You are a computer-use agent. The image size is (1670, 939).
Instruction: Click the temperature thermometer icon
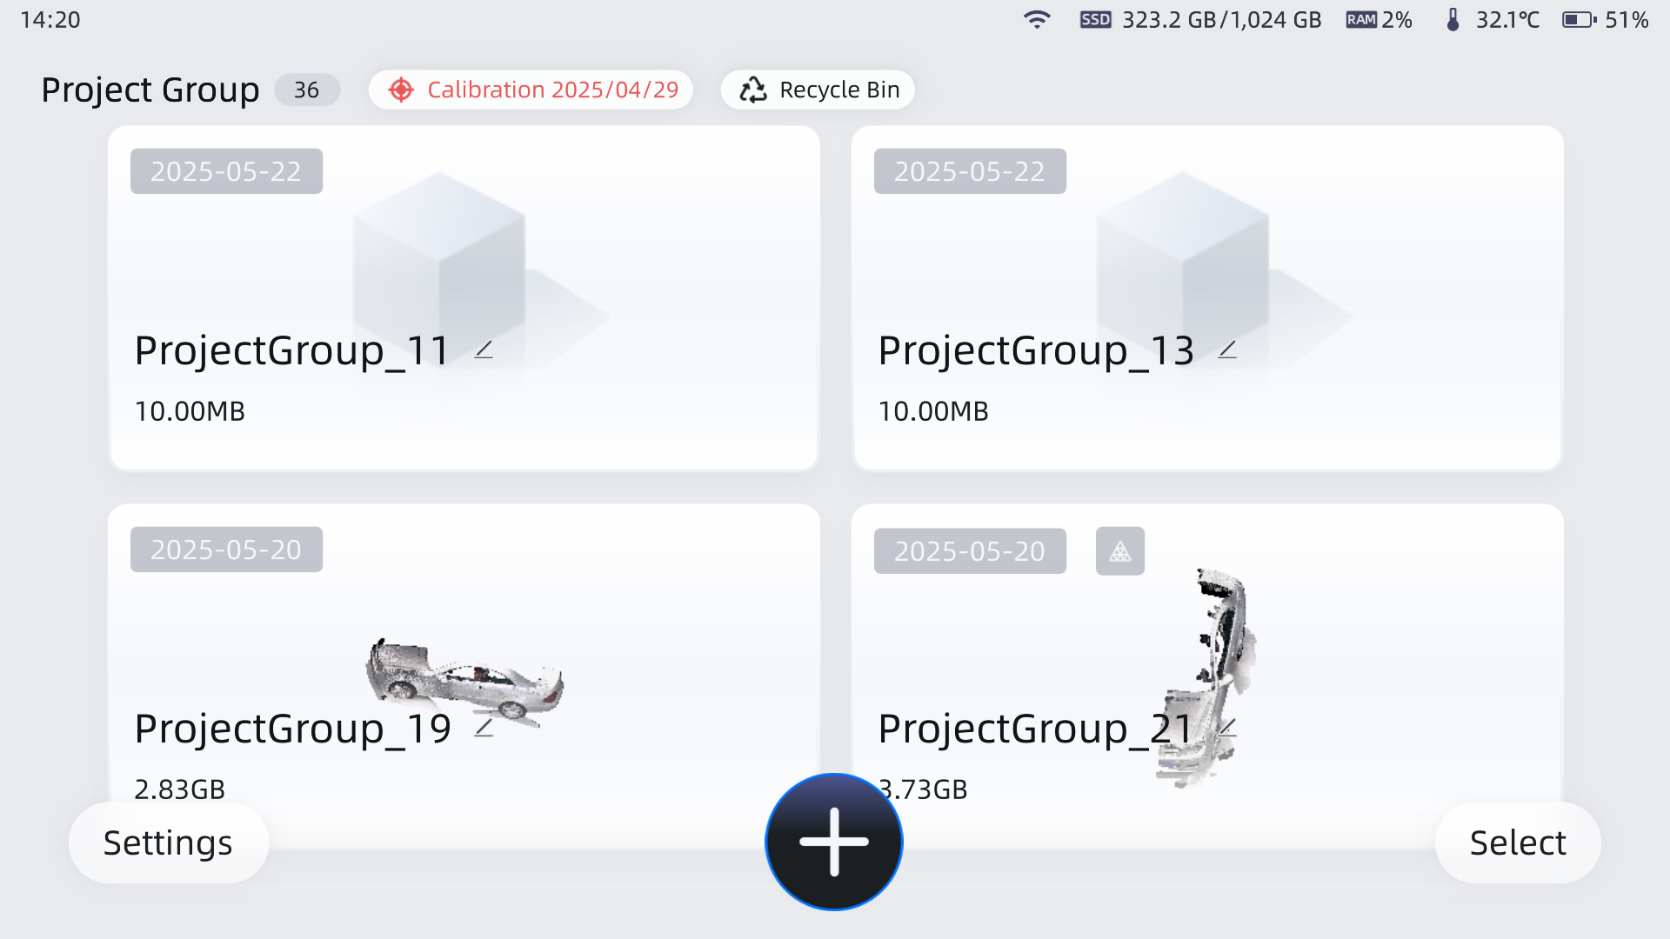(1453, 19)
